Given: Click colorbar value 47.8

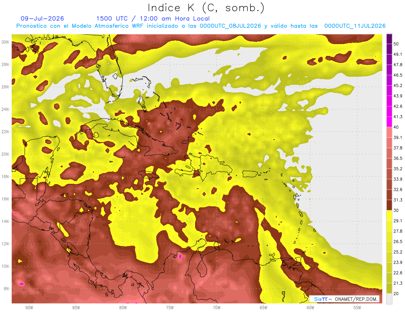Looking at the screenshot, I should [397, 65].
